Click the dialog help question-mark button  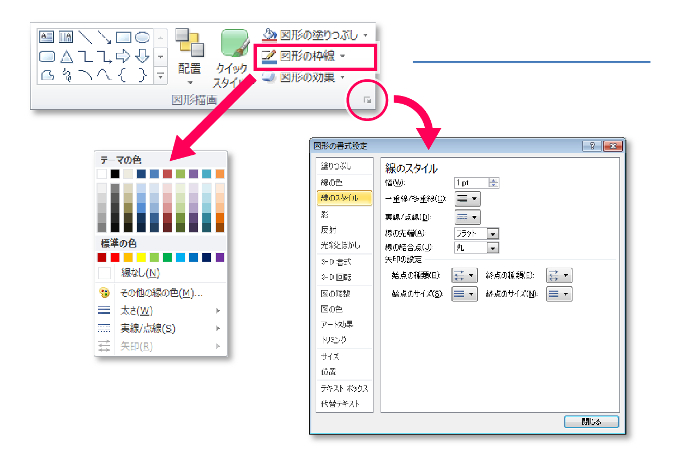click(592, 146)
